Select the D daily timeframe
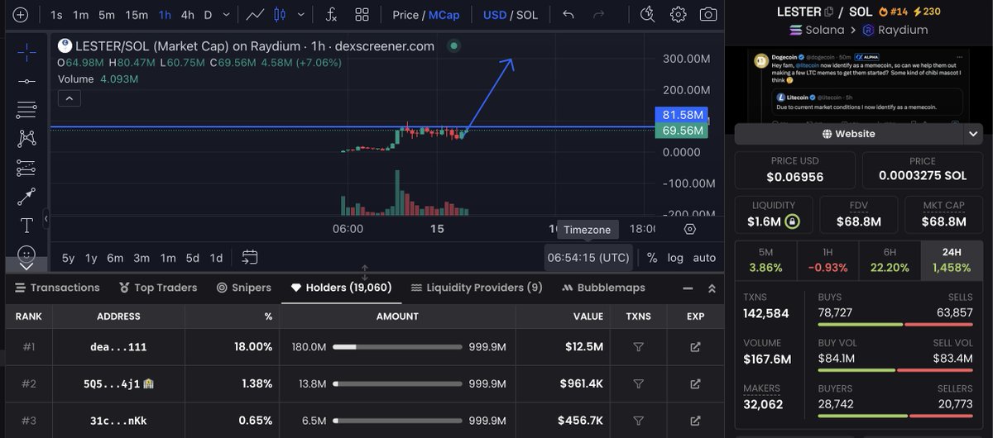The height and width of the screenshot is (438, 993). point(208,15)
